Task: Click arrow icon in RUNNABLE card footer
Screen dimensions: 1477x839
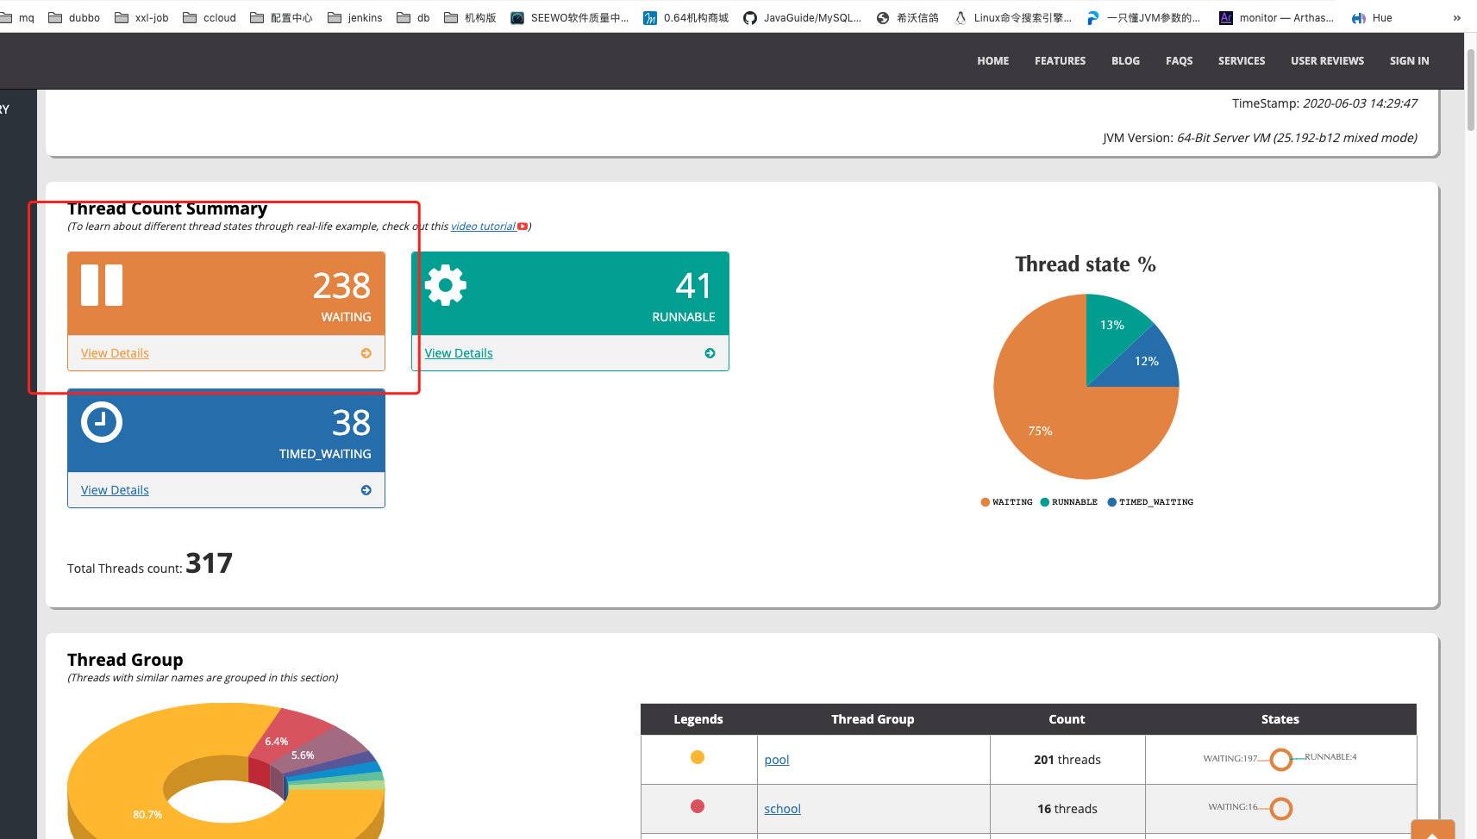Action: pos(710,353)
